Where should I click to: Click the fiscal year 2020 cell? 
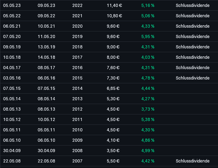tap(77, 26)
